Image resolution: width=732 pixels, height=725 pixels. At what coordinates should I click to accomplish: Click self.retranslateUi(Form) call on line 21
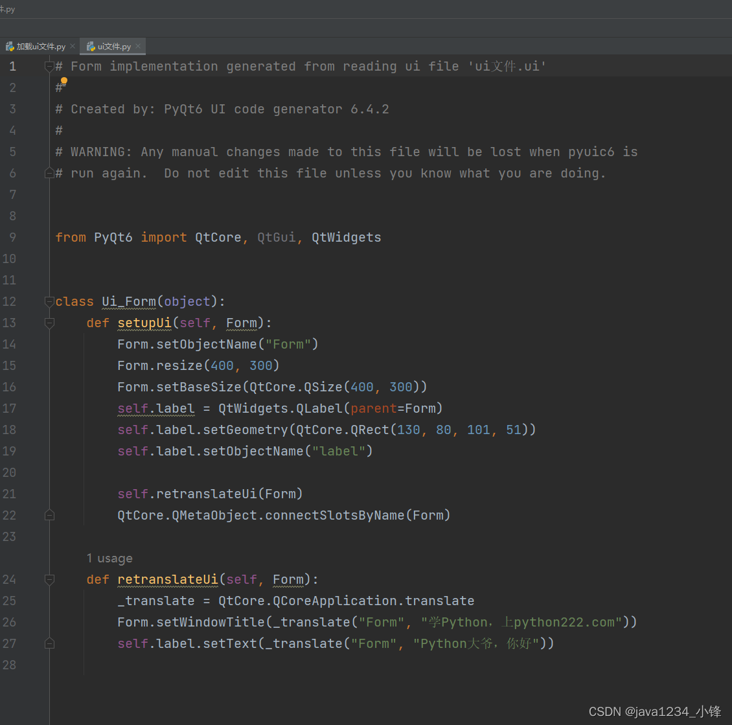click(x=210, y=494)
